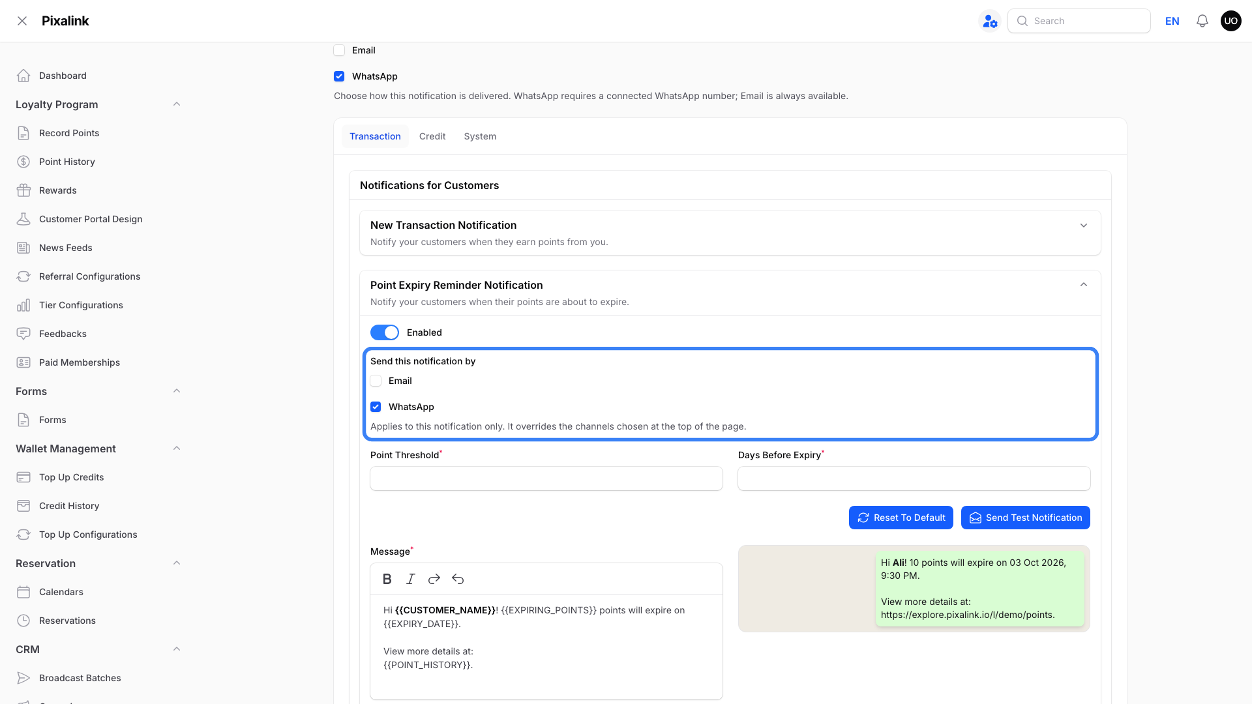Click the Point History dollar icon

23,162
